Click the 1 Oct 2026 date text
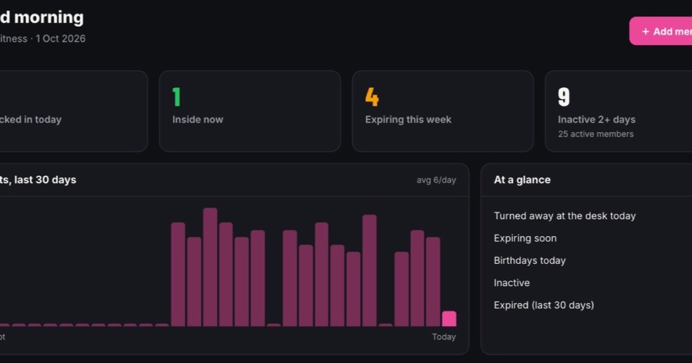692x363 pixels. 61,39
